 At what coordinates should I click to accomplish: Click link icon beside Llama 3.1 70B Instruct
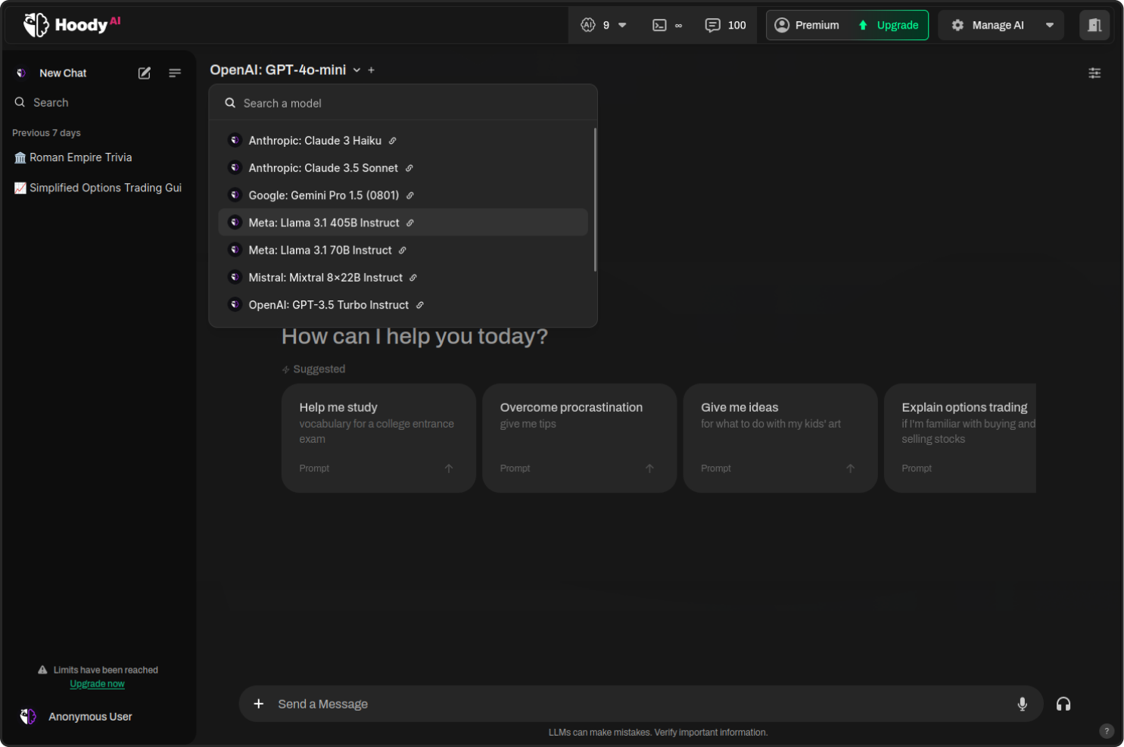[402, 250]
